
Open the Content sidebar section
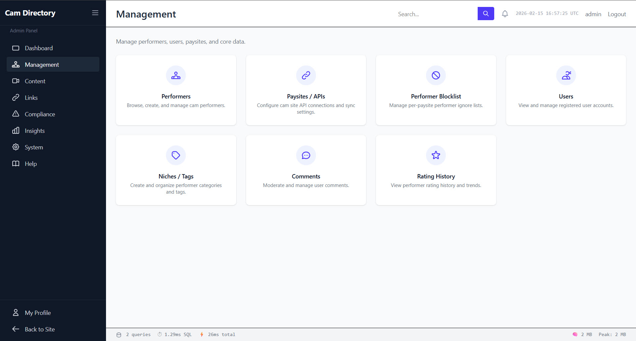point(35,81)
